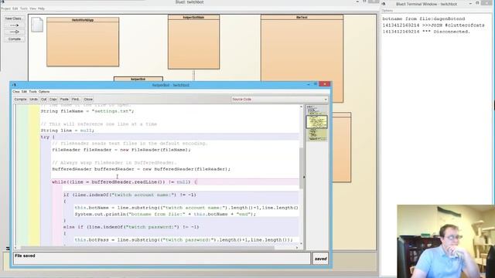Click the BufferedReader bufferedReader declaration line

pyautogui.click(x=141, y=169)
